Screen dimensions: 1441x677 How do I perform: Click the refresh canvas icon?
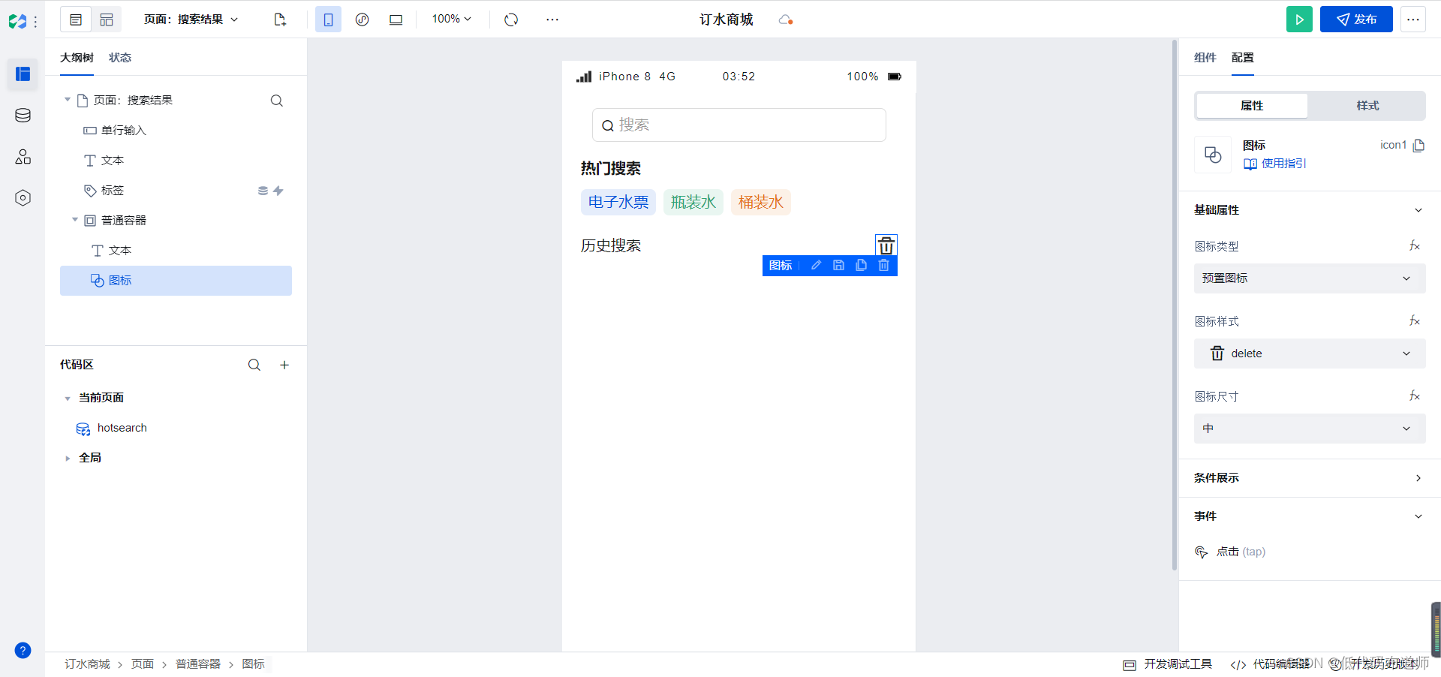point(511,20)
